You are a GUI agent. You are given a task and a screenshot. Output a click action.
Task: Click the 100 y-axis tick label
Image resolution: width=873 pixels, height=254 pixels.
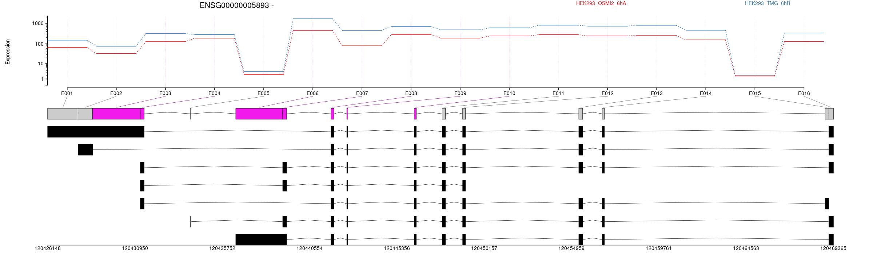tap(39, 44)
